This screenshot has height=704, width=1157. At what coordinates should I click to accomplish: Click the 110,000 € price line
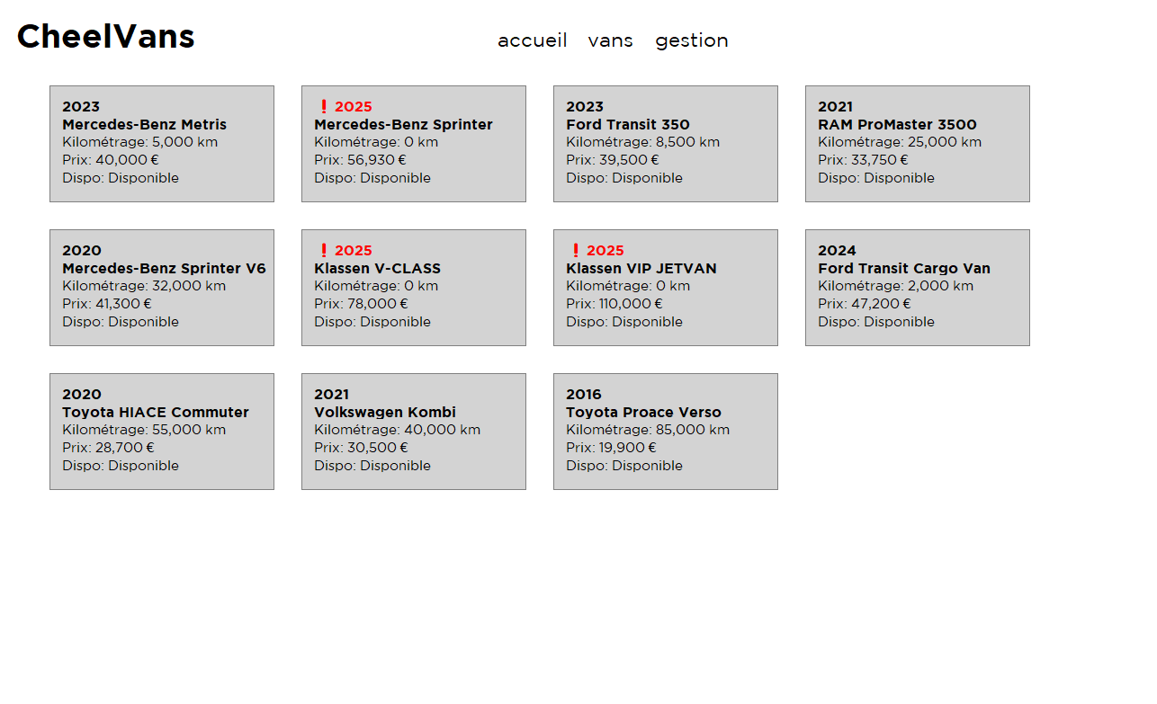pyautogui.click(x=614, y=304)
